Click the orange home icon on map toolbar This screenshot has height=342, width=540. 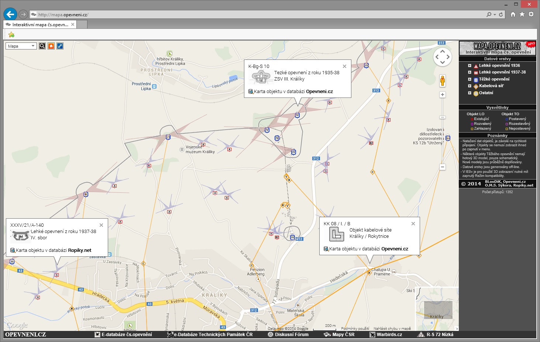[51, 46]
